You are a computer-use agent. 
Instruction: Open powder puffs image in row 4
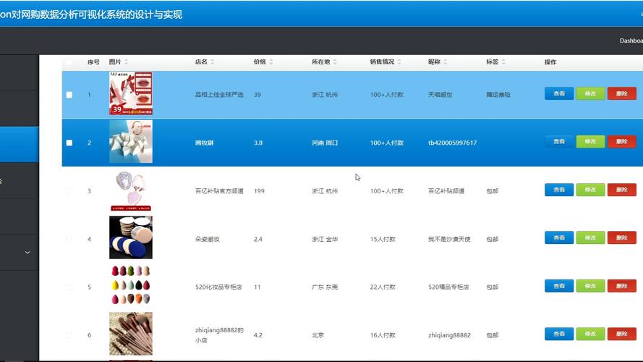click(x=131, y=237)
